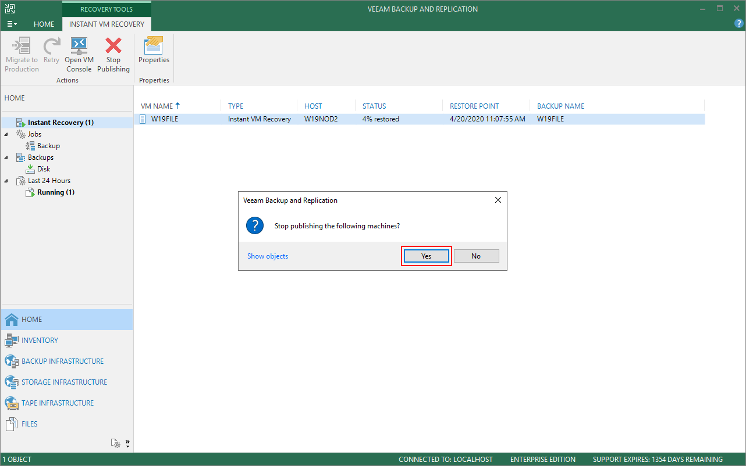Click the Jobs gear icon
This screenshot has height=466, width=746.
pos(20,134)
